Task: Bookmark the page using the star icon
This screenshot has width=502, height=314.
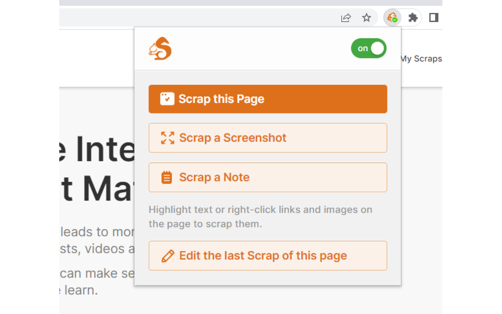Action: point(366,17)
